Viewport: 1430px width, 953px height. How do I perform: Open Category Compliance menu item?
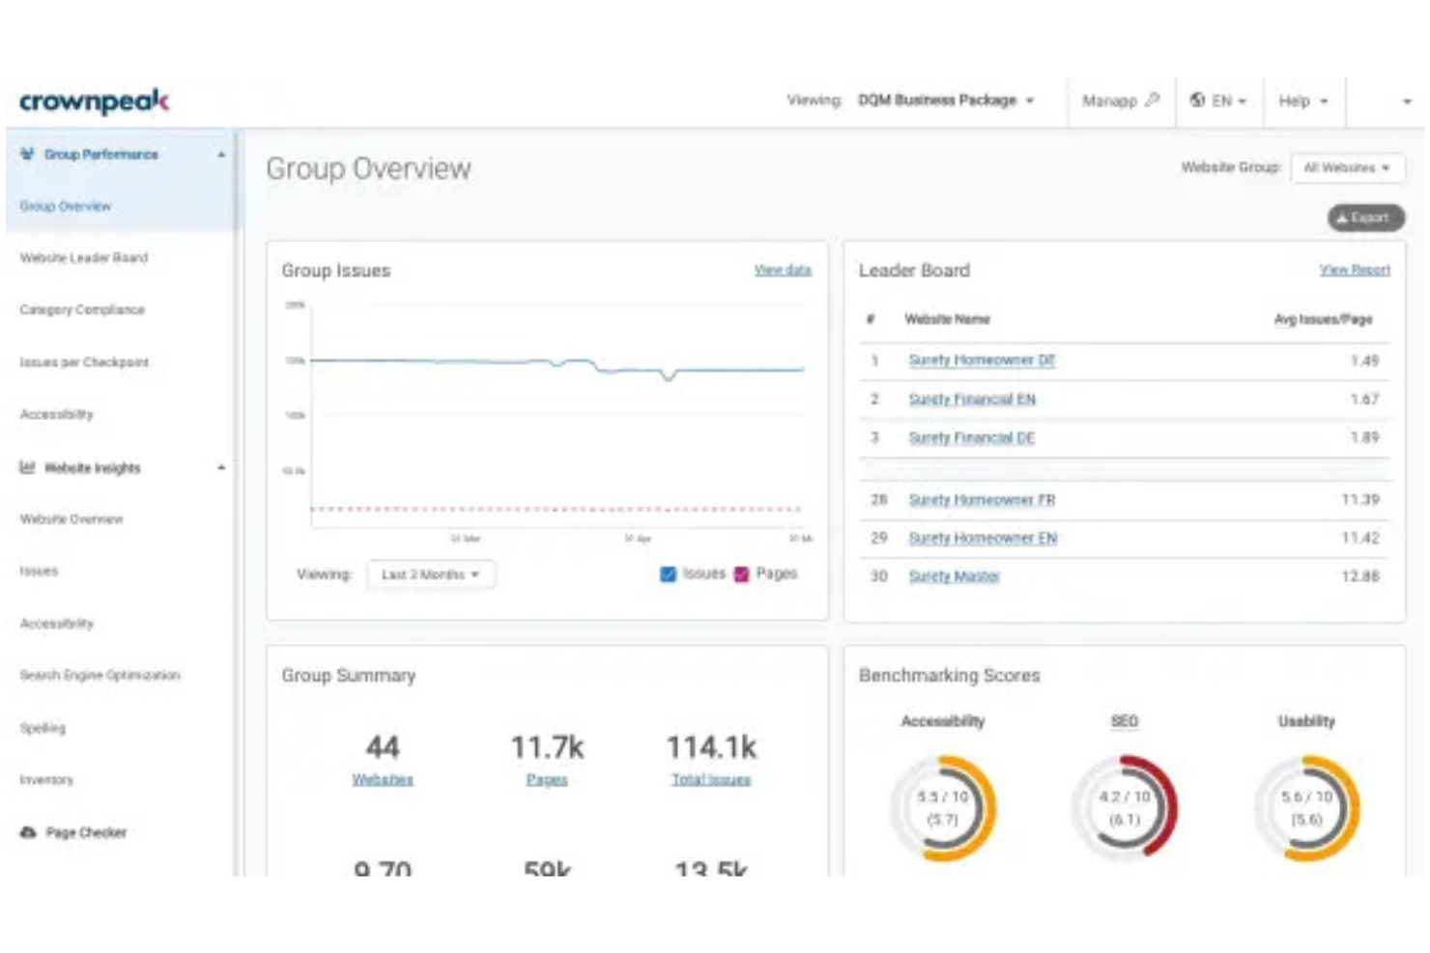point(82,310)
